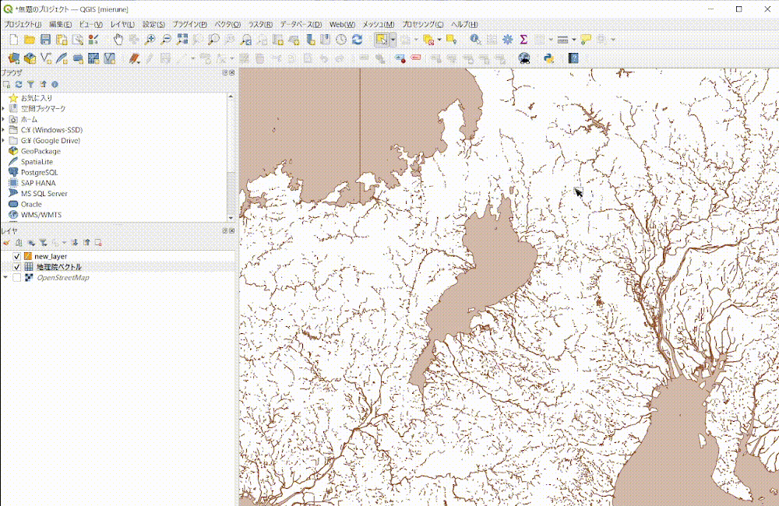Select PostgreSQL in Browser panel
The height and width of the screenshot is (506, 779).
point(39,172)
